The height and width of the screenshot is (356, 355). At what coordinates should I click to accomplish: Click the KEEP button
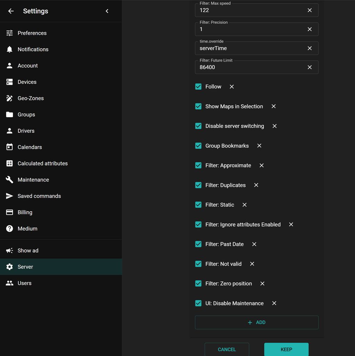286,349
